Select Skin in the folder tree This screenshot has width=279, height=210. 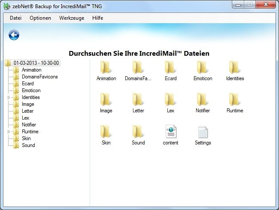[26, 138]
